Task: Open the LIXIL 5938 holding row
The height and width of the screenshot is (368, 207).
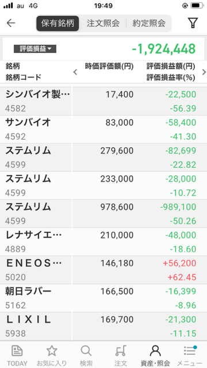Action: pos(103,326)
